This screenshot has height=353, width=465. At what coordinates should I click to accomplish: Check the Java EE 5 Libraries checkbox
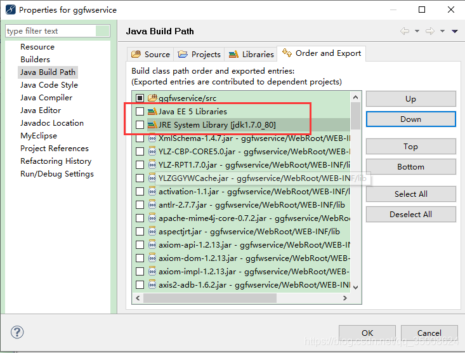(140, 111)
